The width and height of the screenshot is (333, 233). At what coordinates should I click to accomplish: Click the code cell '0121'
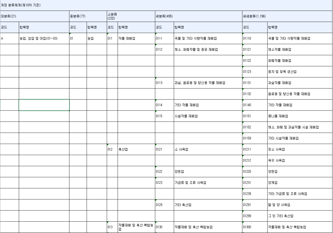tap(164, 149)
